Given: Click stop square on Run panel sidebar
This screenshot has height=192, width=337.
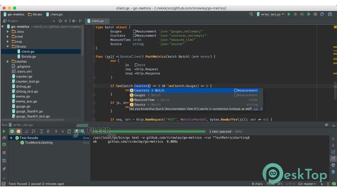Looking at the screenshot, I should [4, 153].
